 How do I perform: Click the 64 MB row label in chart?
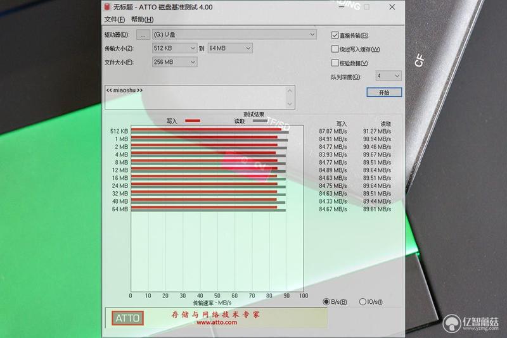click(x=120, y=209)
